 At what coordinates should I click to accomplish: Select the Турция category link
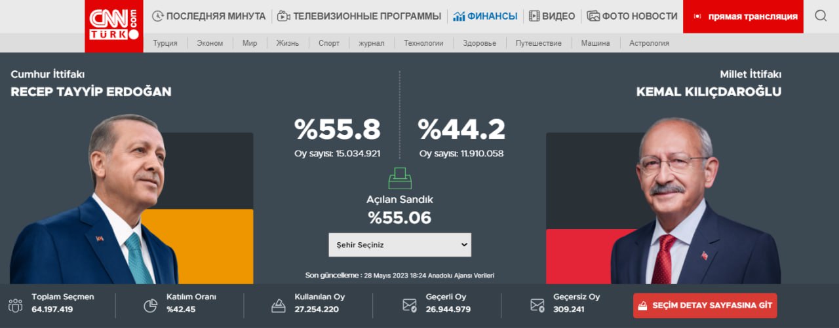pyautogui.click(x=165, y=43)
